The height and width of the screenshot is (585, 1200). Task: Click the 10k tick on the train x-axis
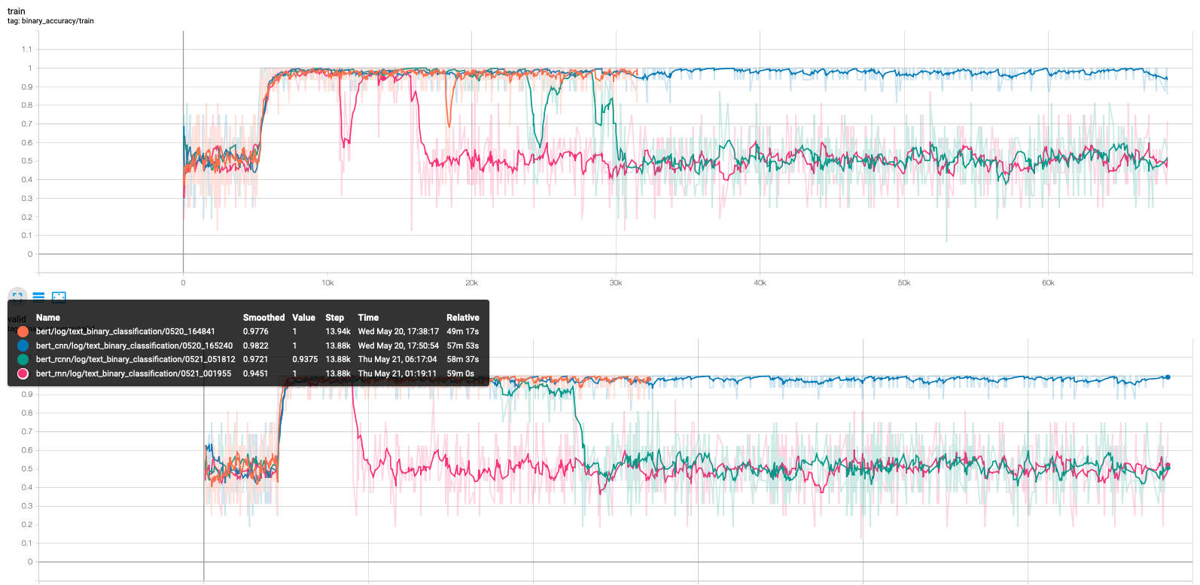click(x=327, y=283)
